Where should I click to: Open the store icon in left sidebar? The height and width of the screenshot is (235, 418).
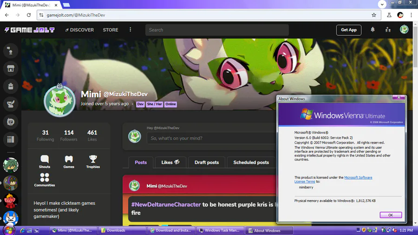pyautogui.click(x=11, y=68)
